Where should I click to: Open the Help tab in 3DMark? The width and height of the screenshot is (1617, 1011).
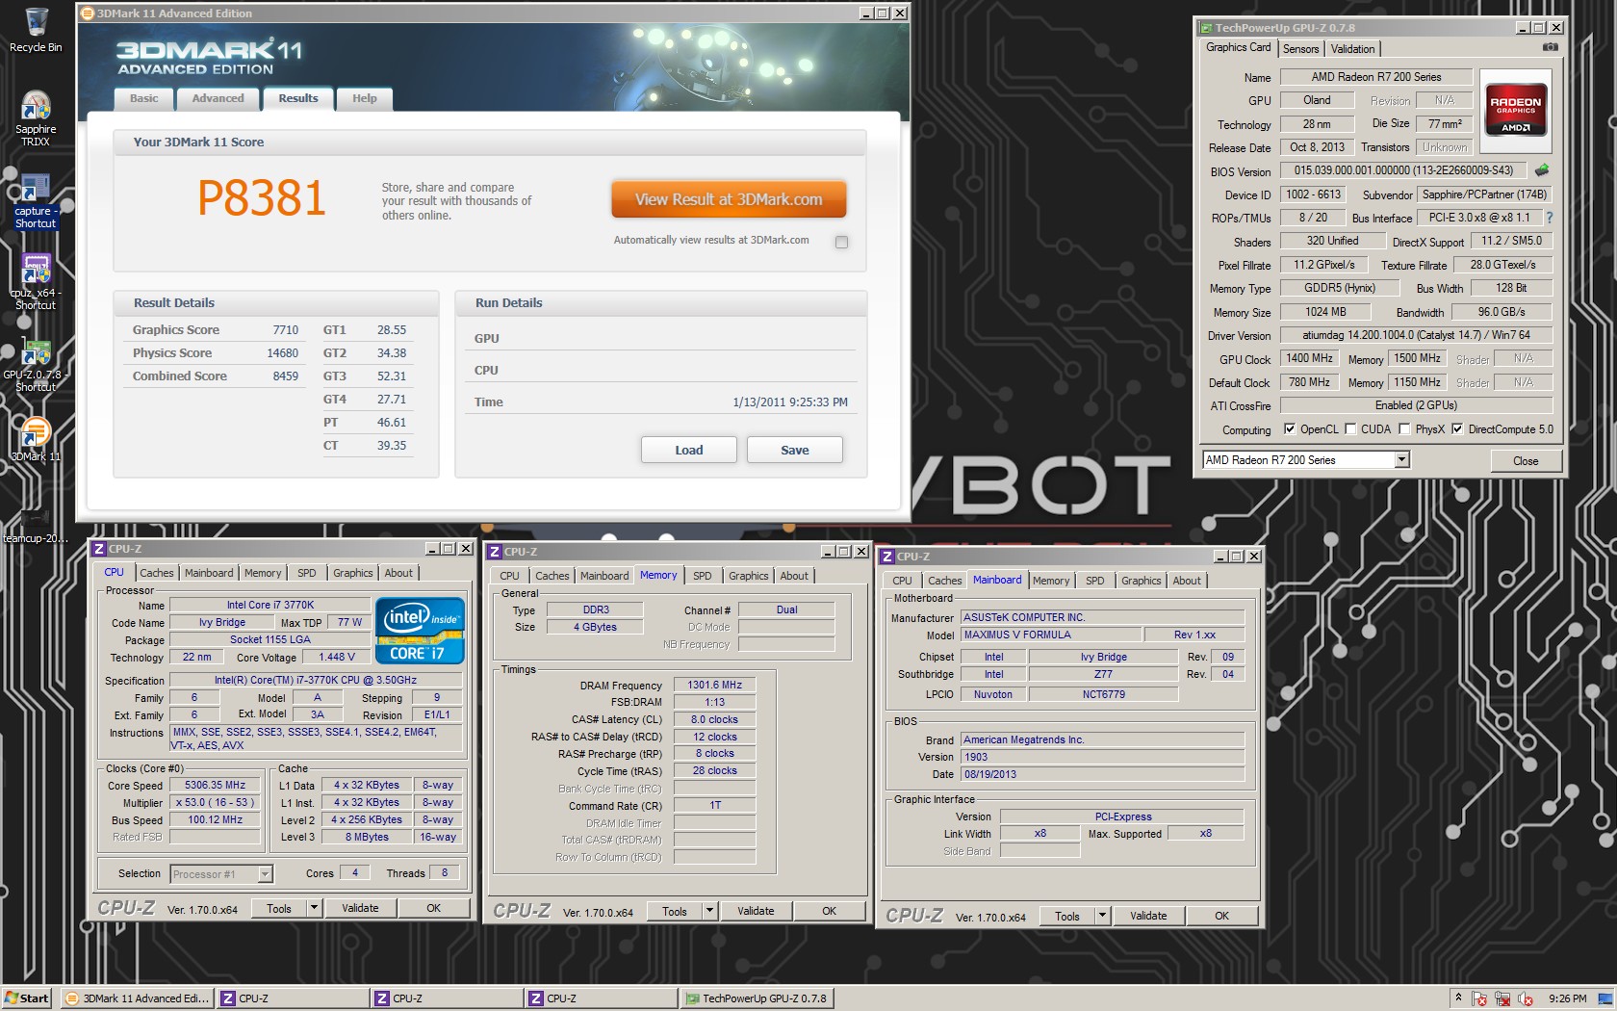point(365,98)
